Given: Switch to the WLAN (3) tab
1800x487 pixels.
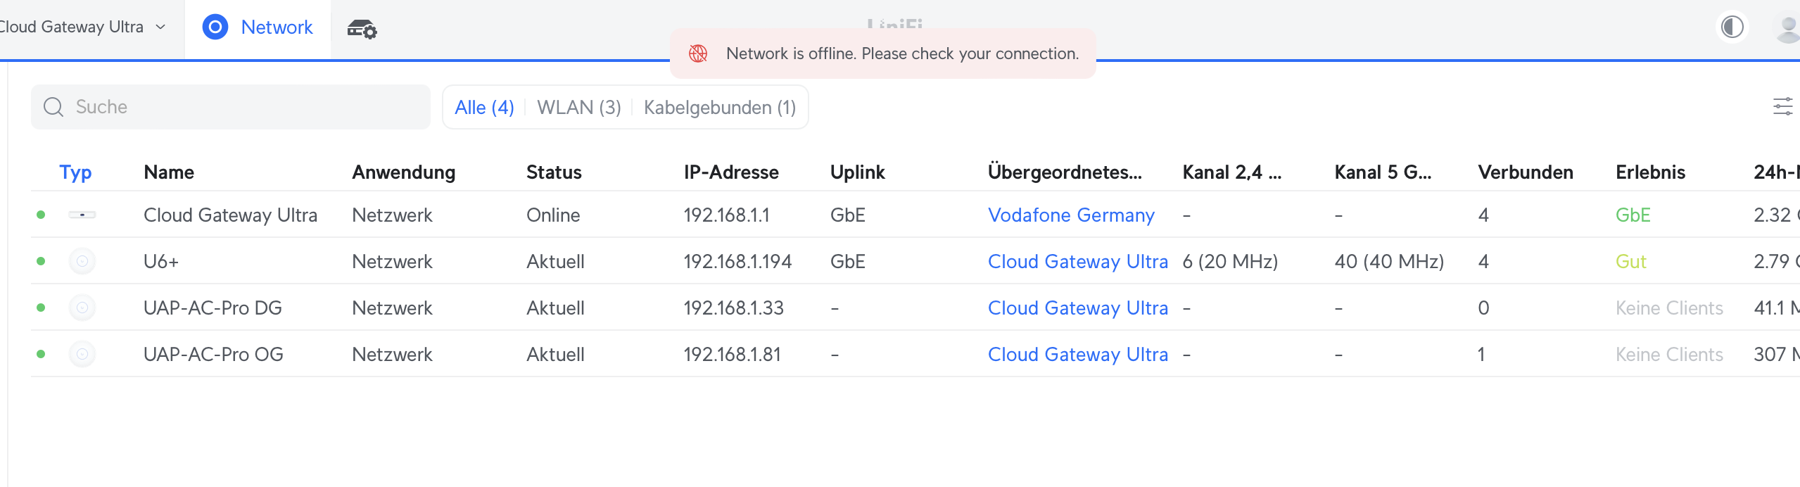Looking at the screenshot, I should [578, 107].
